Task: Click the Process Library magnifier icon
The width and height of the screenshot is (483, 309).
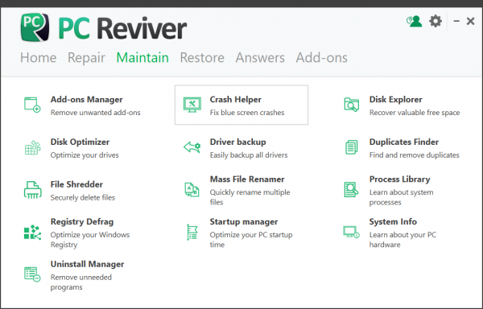Action: click(351, 189)
